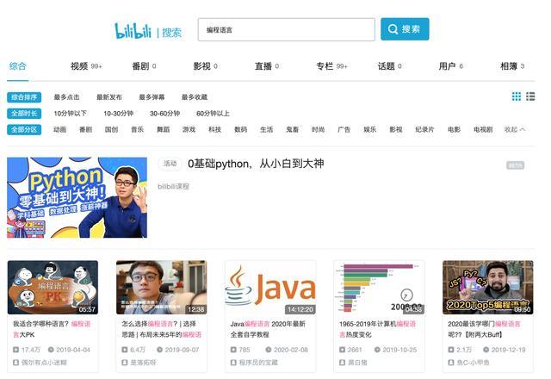Select 全部分区 category filter
The height and width of the screenshot is (379, 551).
24,129
